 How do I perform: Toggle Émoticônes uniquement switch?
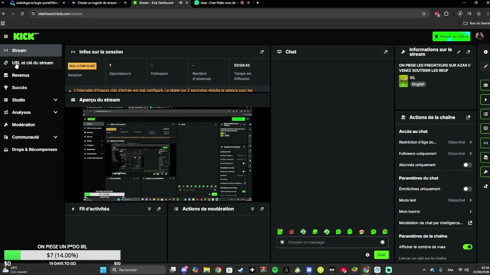pos(467,189)
